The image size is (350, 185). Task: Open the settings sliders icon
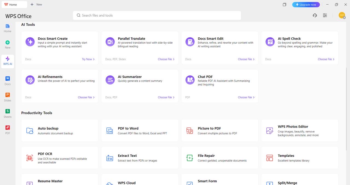click(x=325, y=15)
